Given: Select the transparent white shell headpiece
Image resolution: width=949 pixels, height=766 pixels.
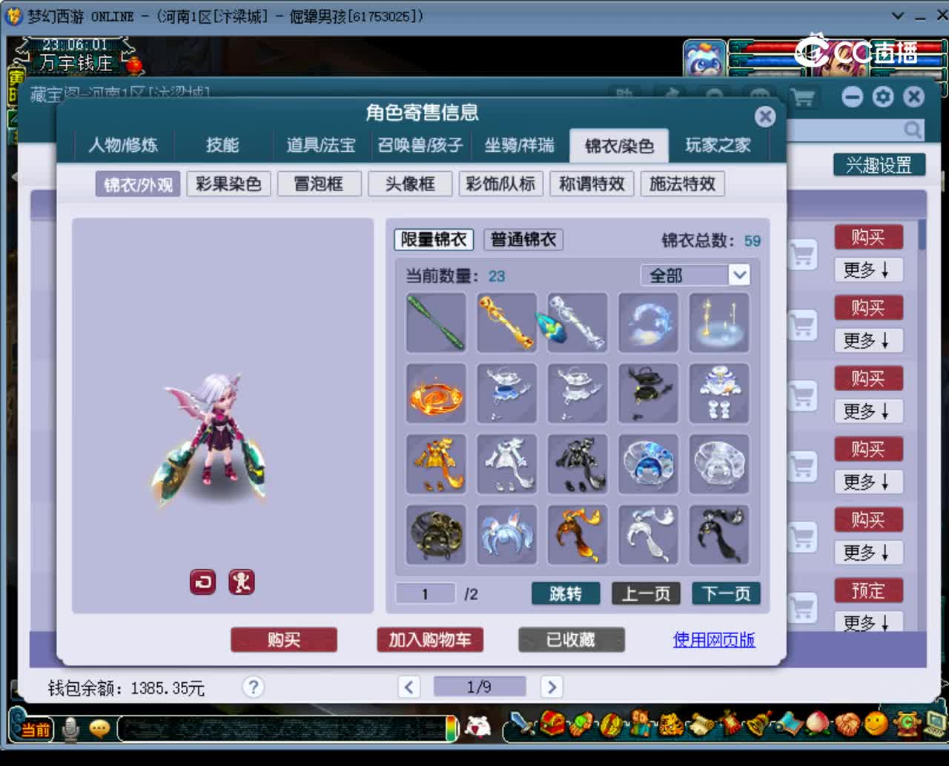Looking at the screenshot, I should tap(719, 464).
